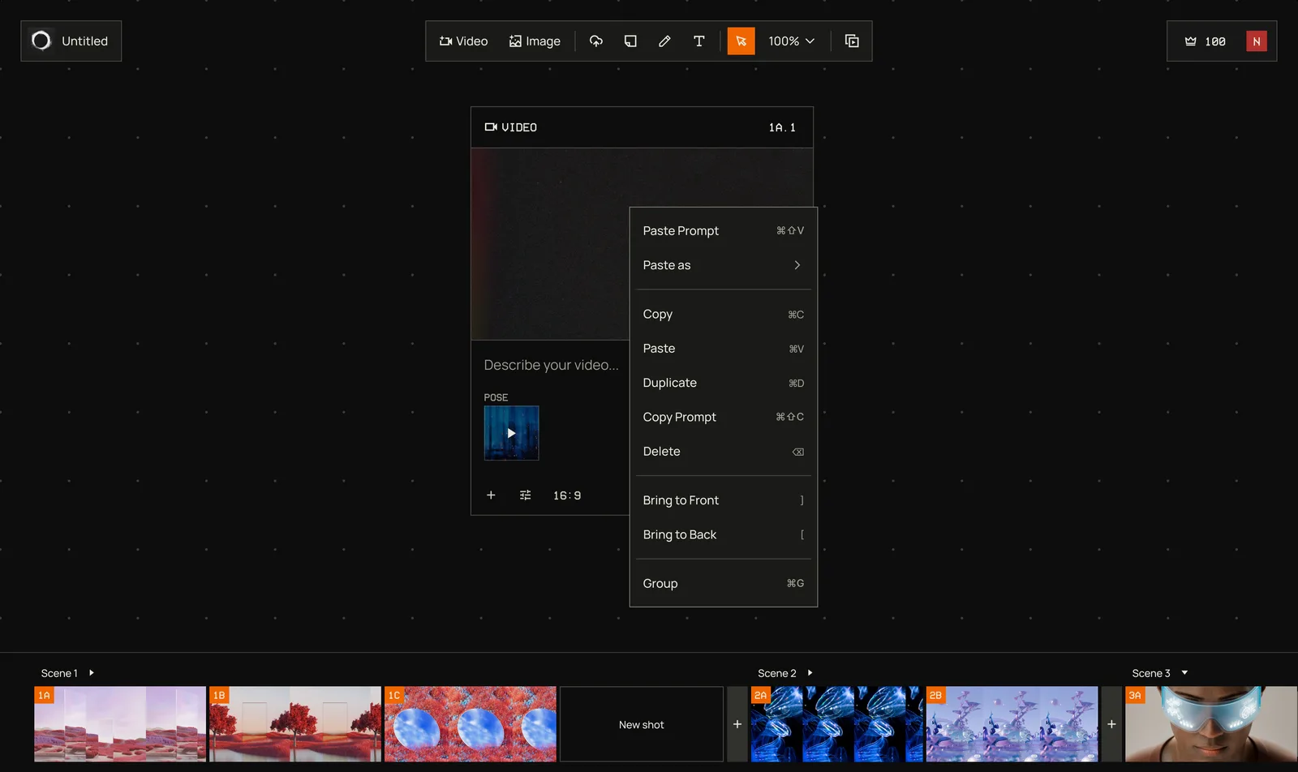Choose Group from context menu

pos(724,584)
